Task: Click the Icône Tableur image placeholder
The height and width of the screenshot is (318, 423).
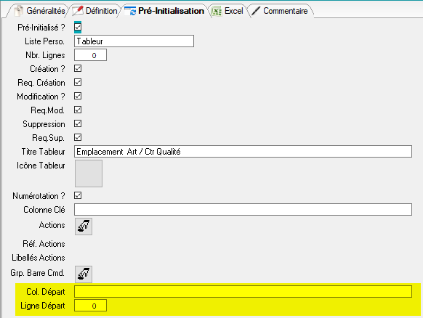Action: 89,174
